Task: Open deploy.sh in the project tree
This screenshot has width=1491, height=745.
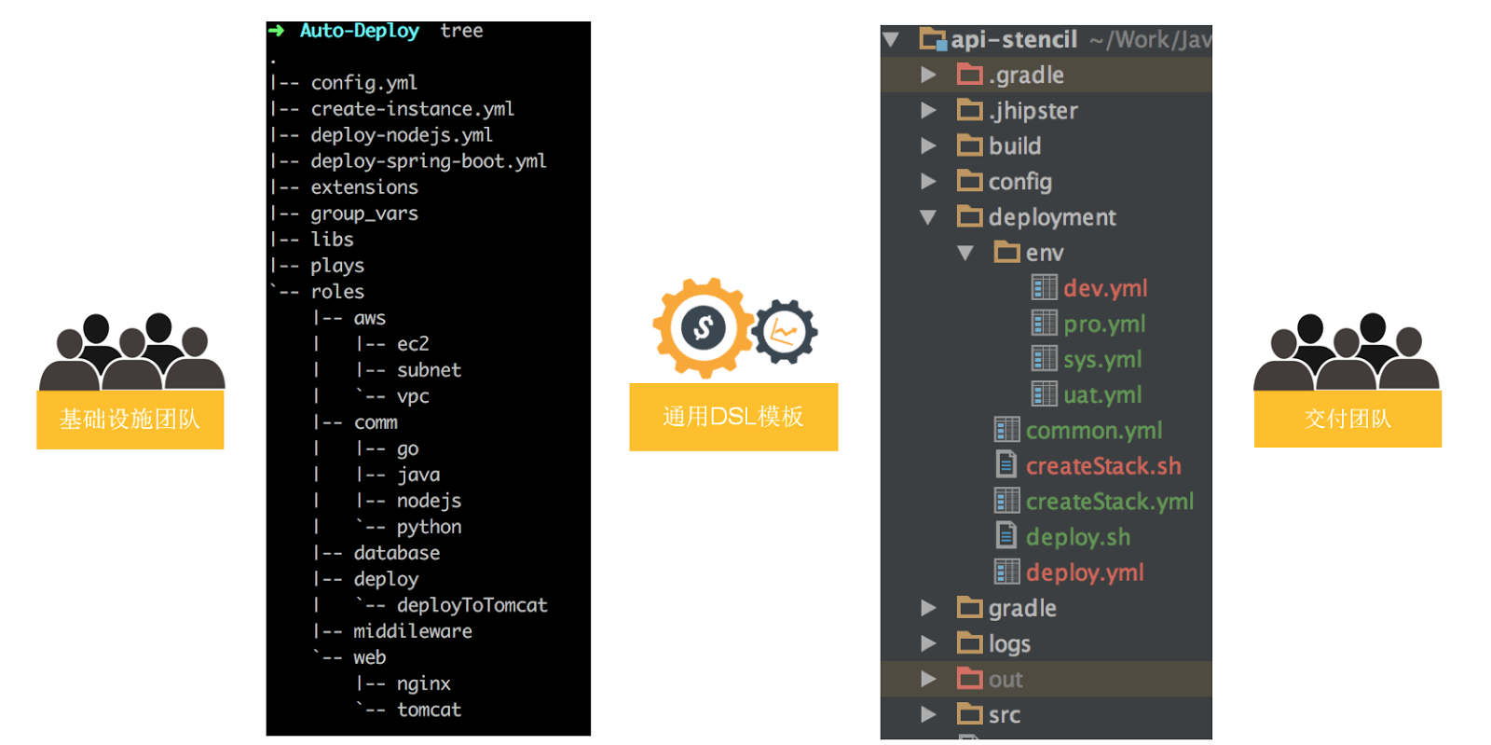Action: point(1077,537)
